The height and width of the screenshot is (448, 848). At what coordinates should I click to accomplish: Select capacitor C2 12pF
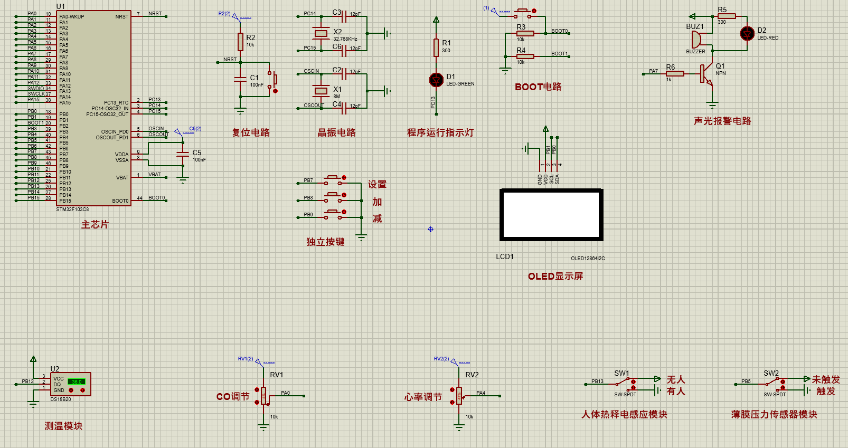(x=344, y=74)
